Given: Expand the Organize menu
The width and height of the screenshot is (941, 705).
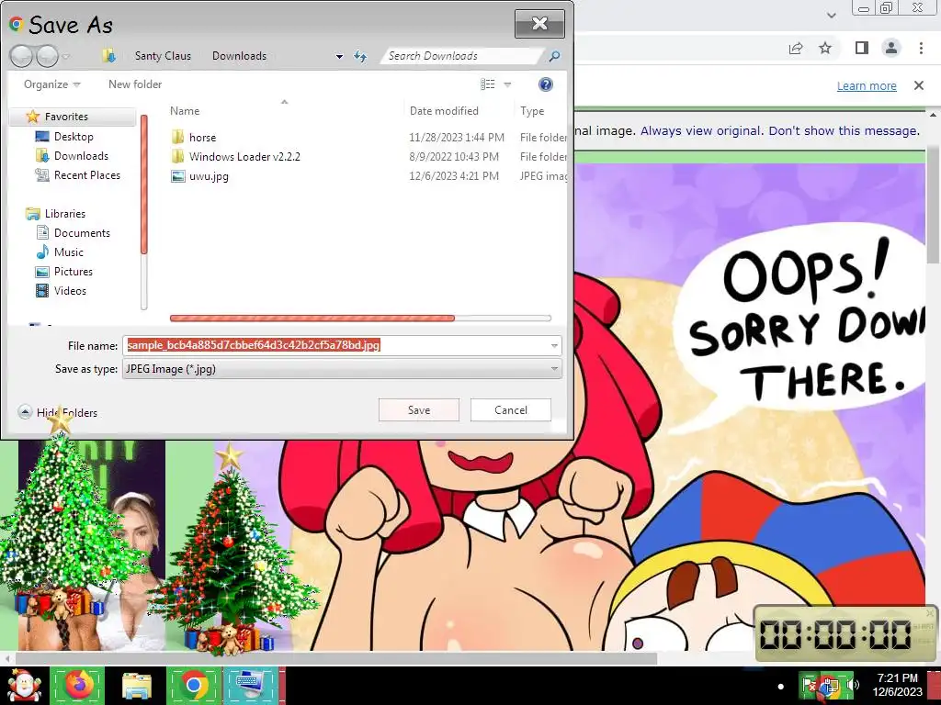Looking at the screenshot, I should 51,84.
